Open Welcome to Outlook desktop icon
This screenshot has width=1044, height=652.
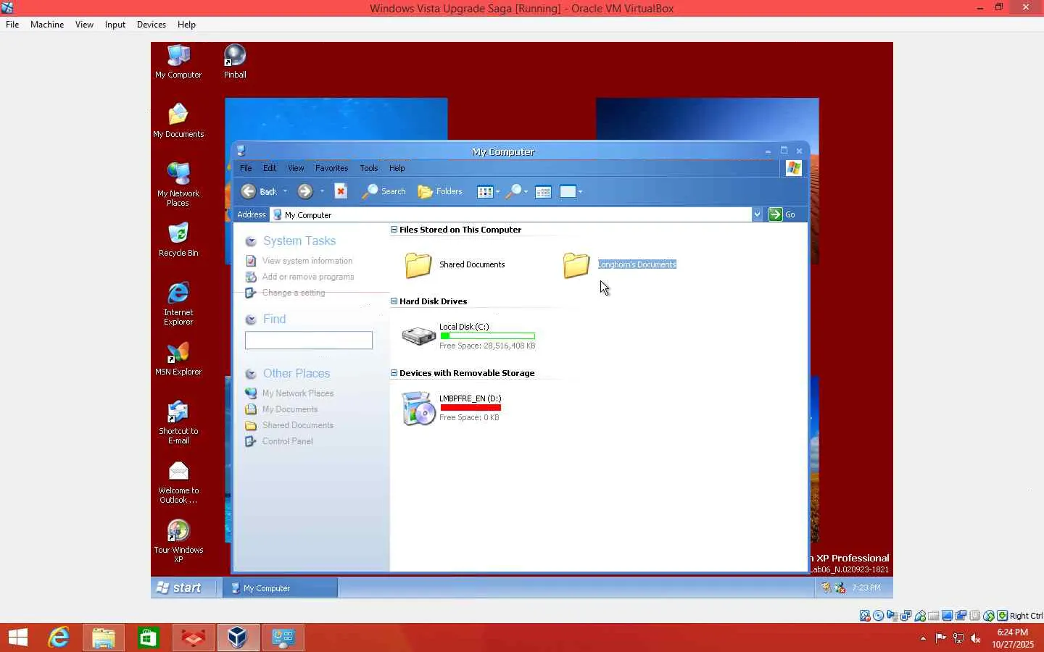[178, 482]
